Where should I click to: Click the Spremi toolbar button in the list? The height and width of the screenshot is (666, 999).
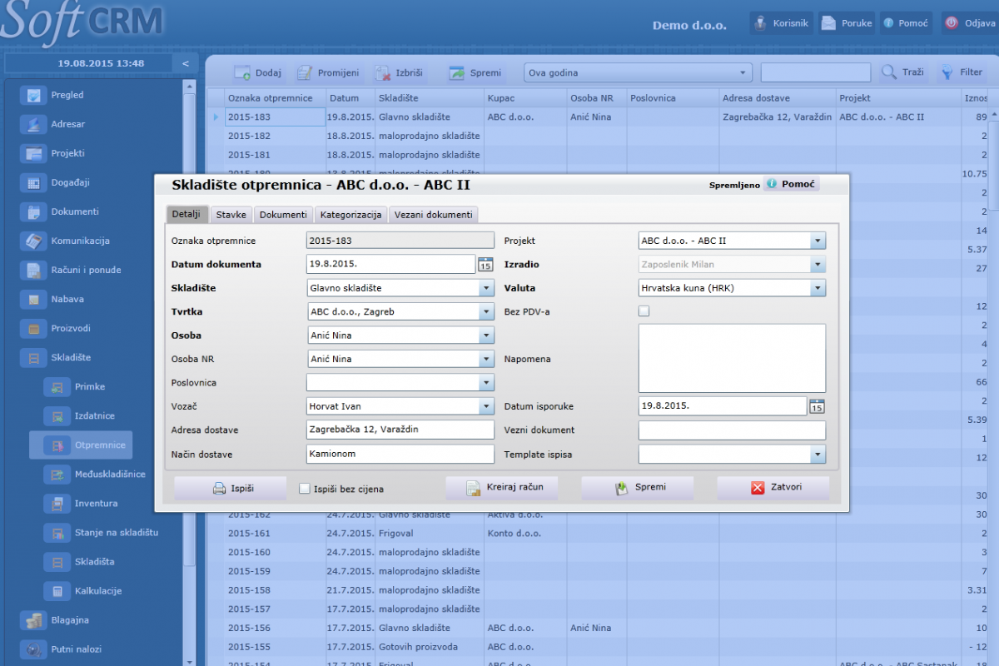click(x=475, y=72)
